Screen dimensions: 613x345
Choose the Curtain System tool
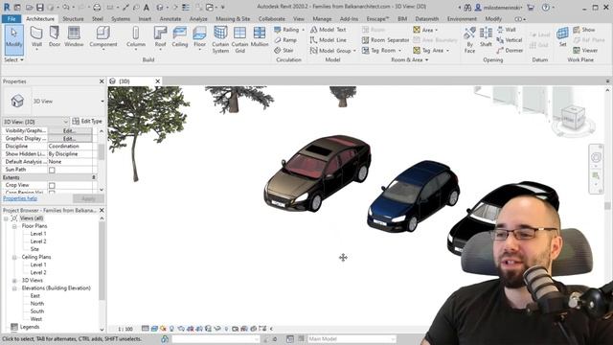click(220, 40)
